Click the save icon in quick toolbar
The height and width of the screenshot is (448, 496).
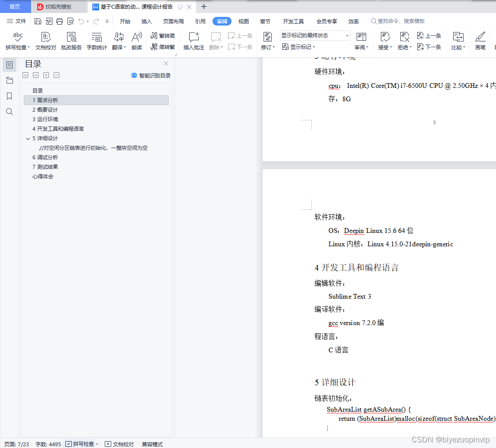pyautogui.click(x=38, y=21)
